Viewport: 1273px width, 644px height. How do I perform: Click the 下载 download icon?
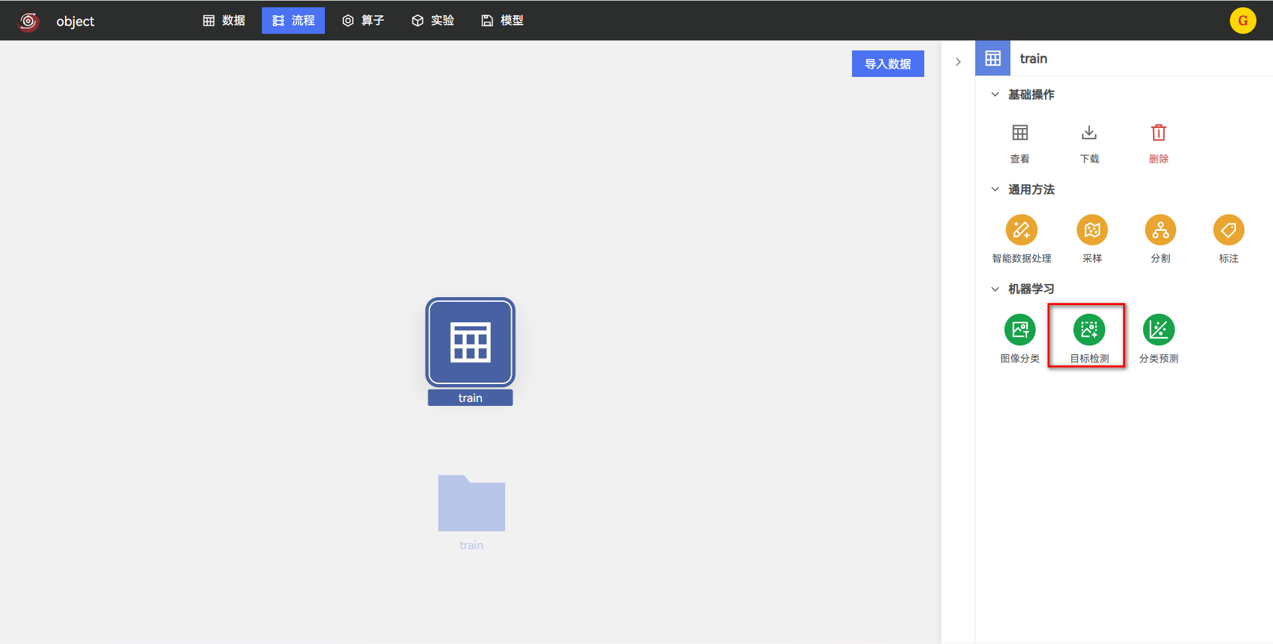(1089, 133)
